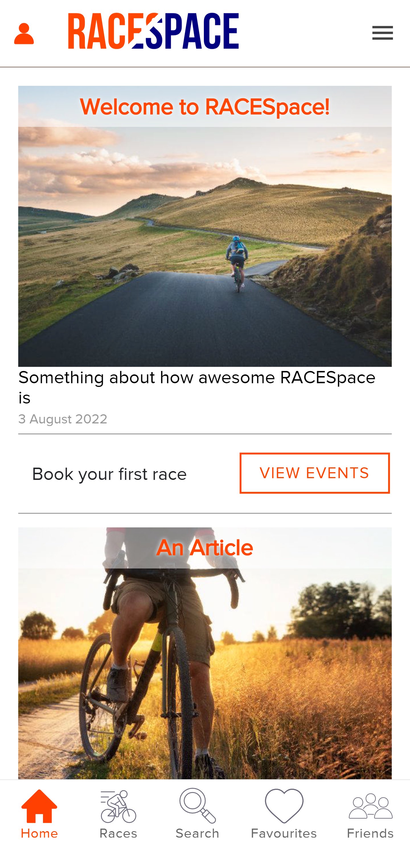Open the An Article heading

pyautogui.click(x=204, y=548)
